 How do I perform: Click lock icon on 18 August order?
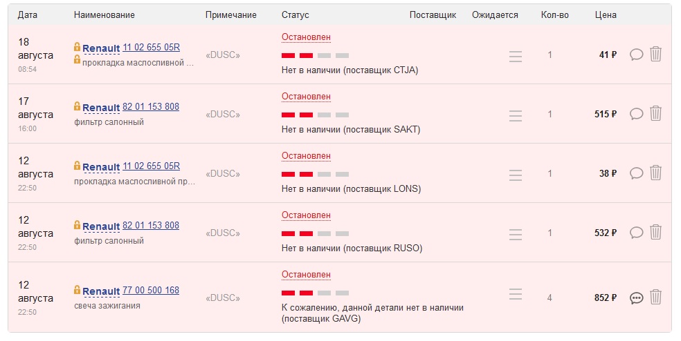pyautogui.click(x=77, y=47)
